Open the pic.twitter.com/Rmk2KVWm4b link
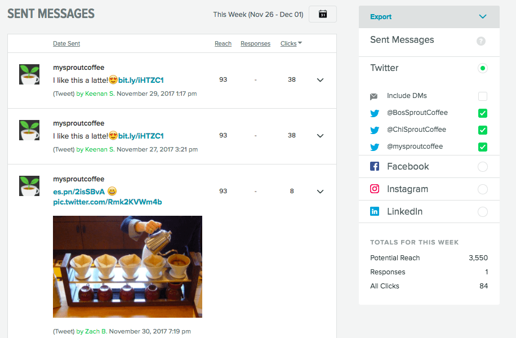This screenshot has height=338, width=516. click(x=107, y=202)
